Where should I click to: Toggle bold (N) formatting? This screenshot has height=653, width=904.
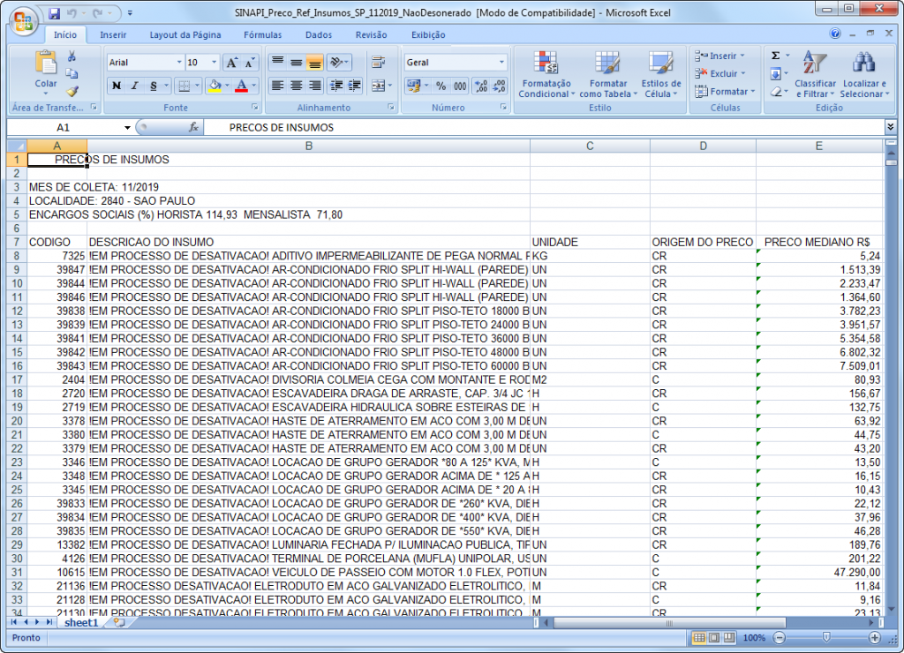(x=117, y=86)
